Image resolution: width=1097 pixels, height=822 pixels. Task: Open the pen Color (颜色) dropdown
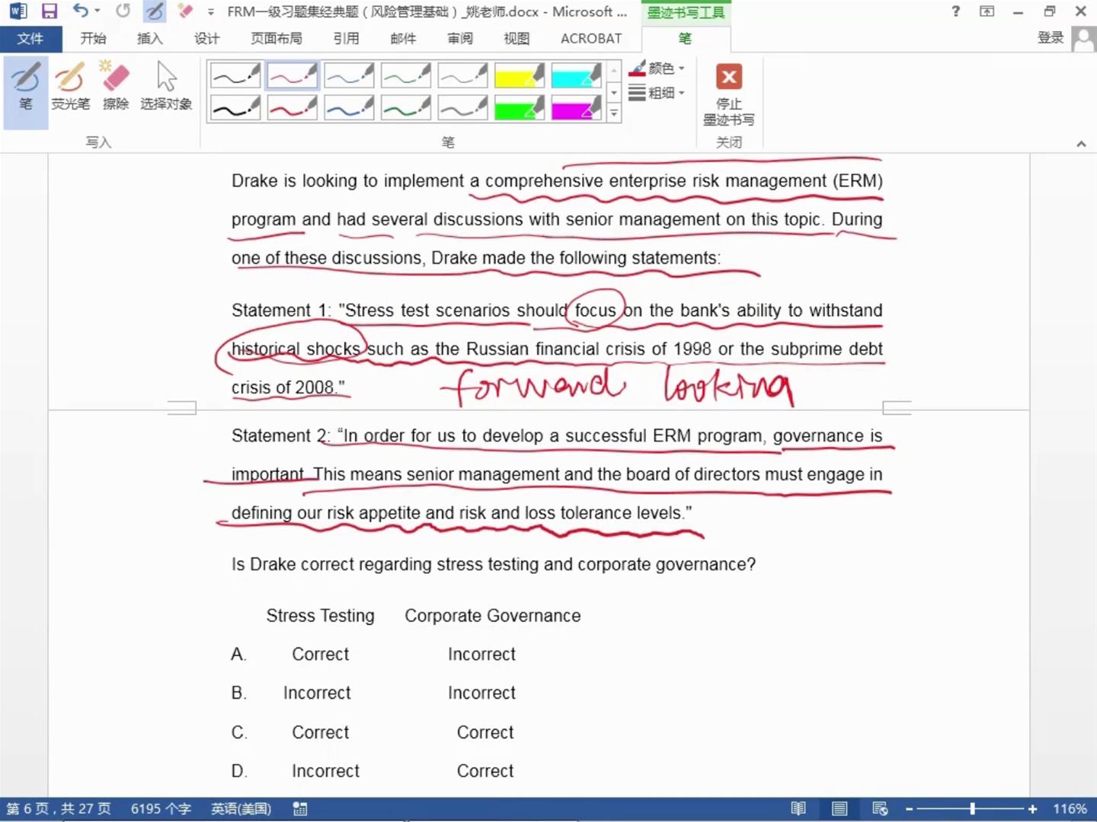(x=657, y=68)
